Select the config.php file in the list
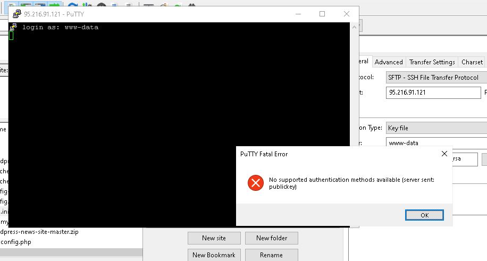Viewport: 487px width, 261px height. pos(16,242)
